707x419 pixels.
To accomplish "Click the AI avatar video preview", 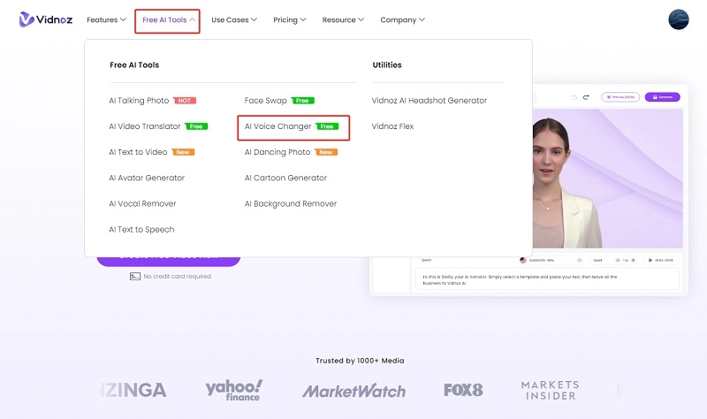I will (607, 179).
